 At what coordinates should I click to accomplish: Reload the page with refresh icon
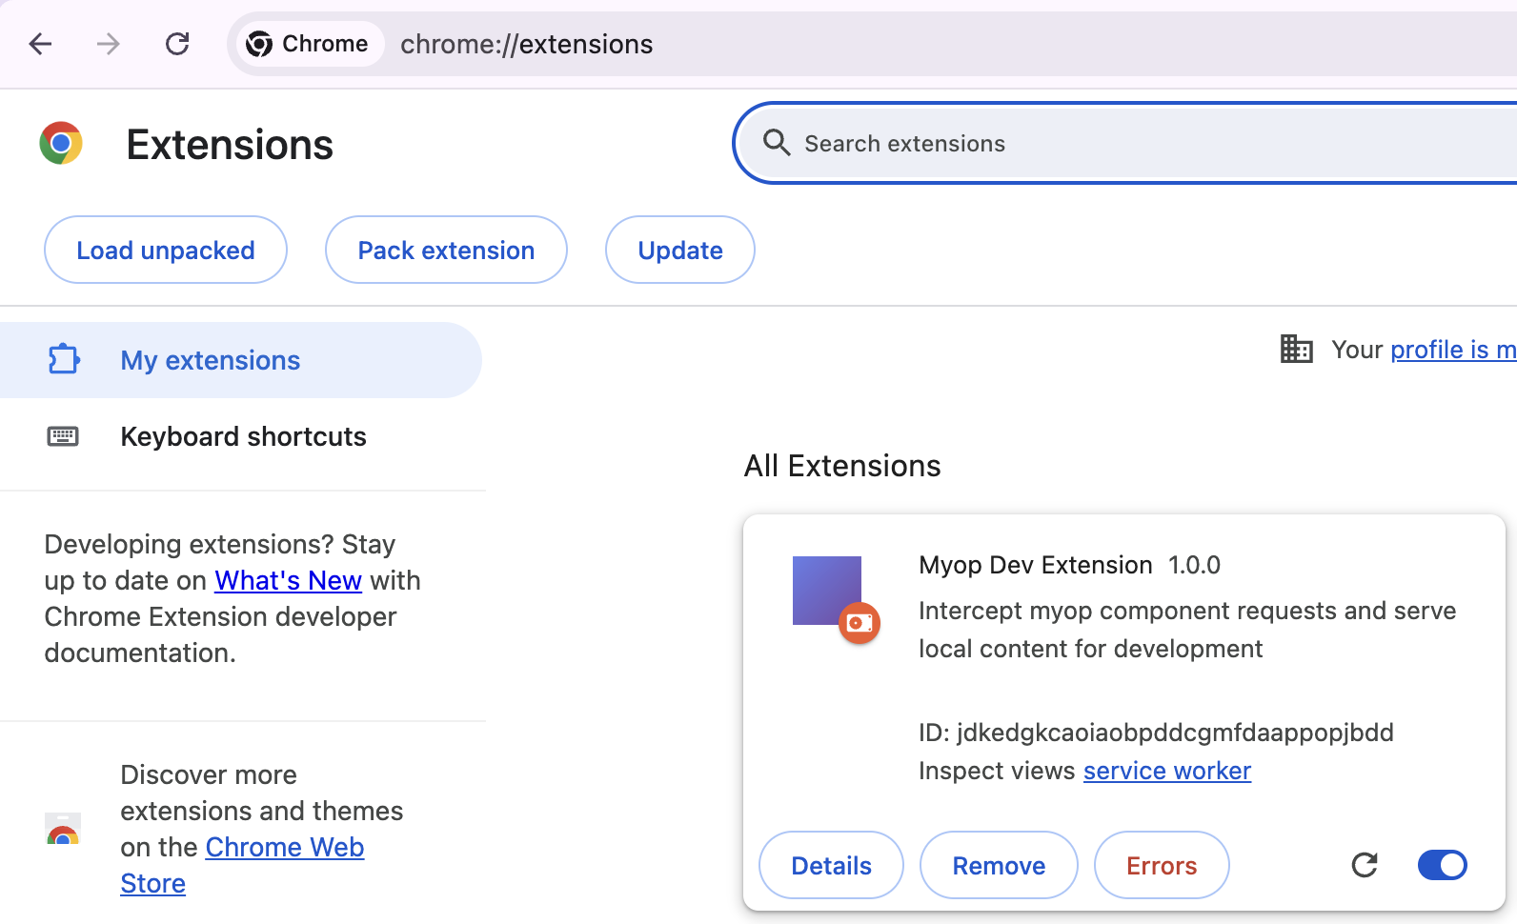tap(177, 44)
